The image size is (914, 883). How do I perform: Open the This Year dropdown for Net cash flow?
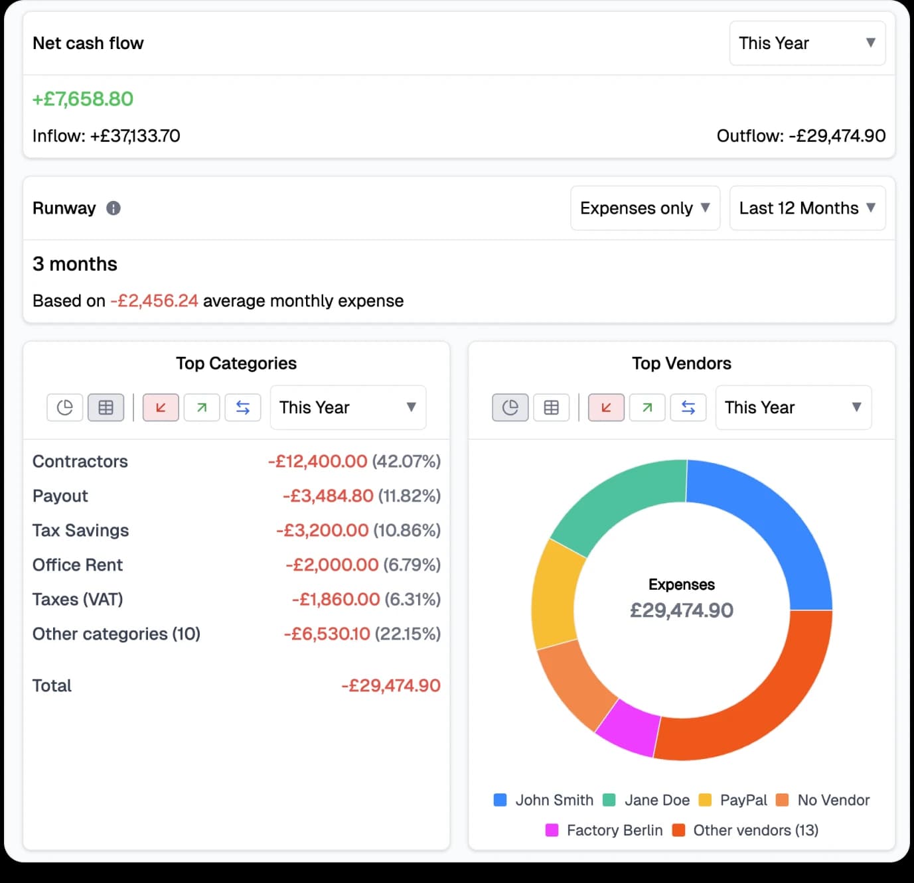[807, 43]
